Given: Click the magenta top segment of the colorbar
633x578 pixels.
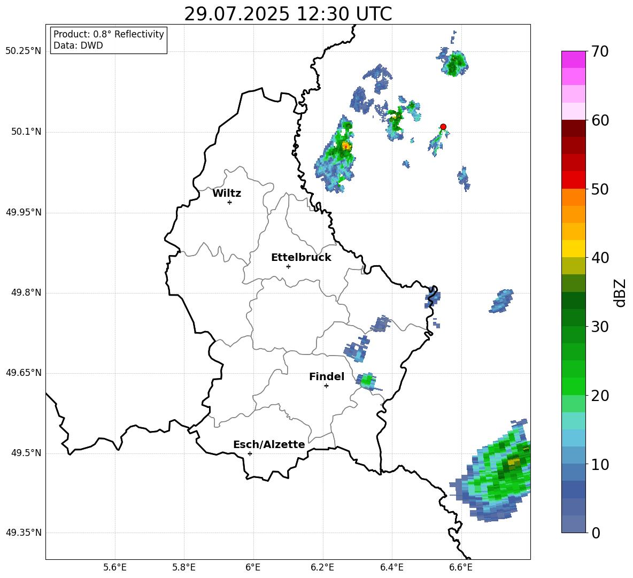Looking at the screenshot, I should 574,59.
